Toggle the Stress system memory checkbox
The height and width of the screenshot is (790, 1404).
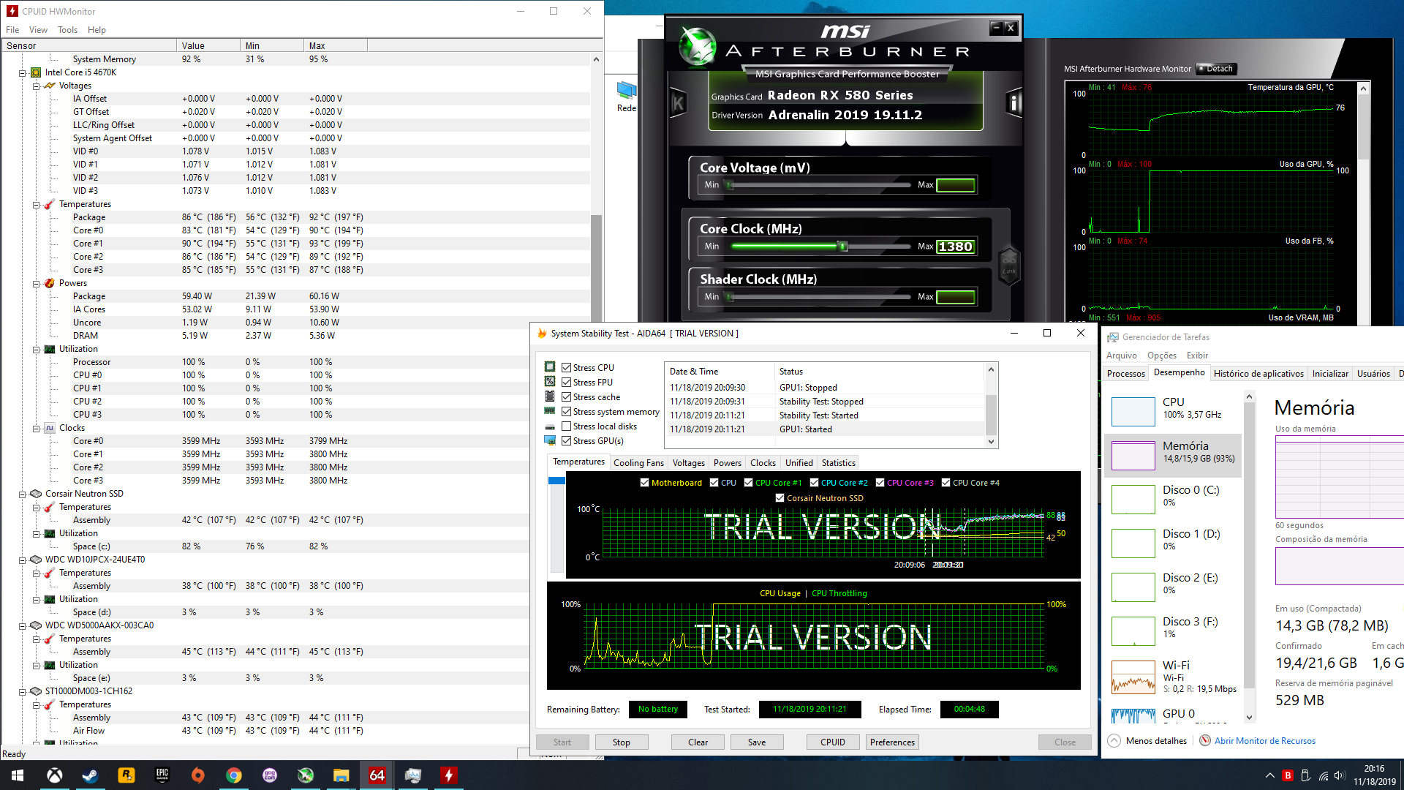point(566,411)
